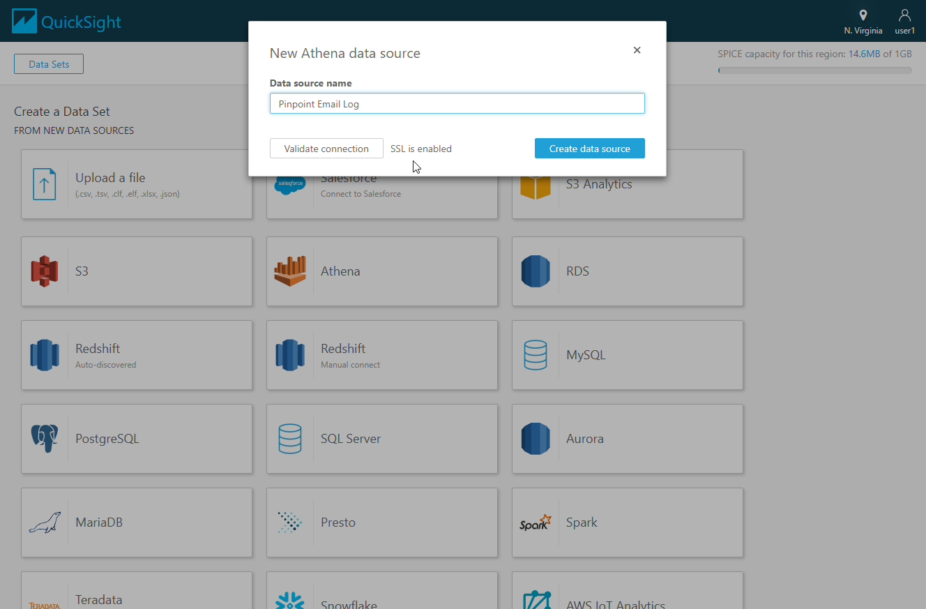926x609 pixels.
Task: Select the Athena data source icon
Action: coord(290,271)
